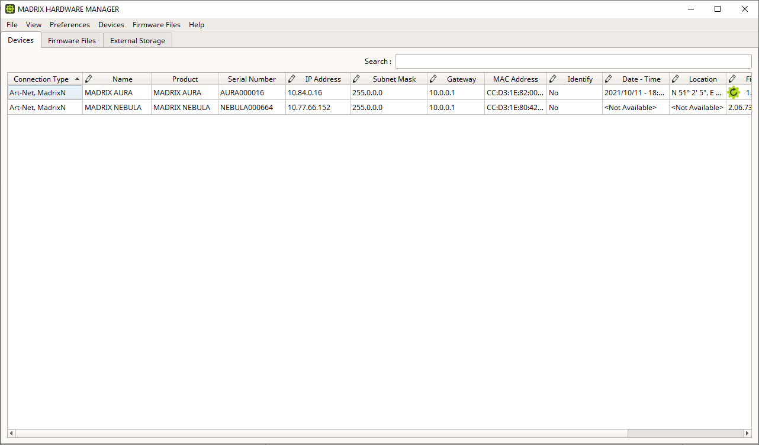Image resolution: width=759 pixels, height=445 pixels.
Task: Select IP address 10.77.66.152
Action: coord(318,108)
